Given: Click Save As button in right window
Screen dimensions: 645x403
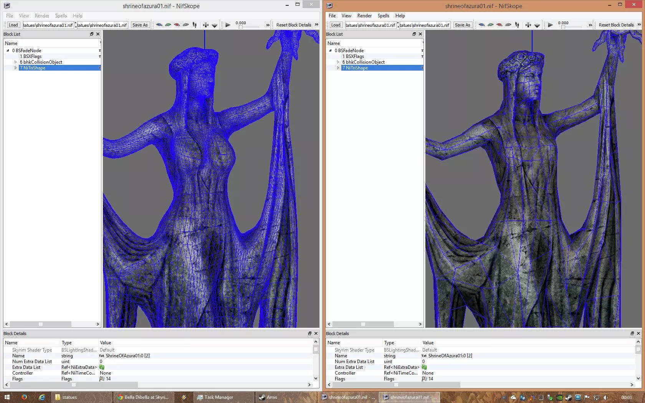Looking at the screenshot, I should (462, 25).
